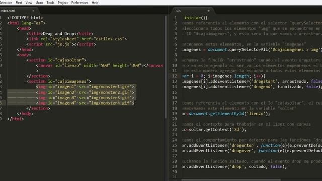Click the link href="estilos.css" line
Screen dimensions: 322x181
tap(76, 39)
